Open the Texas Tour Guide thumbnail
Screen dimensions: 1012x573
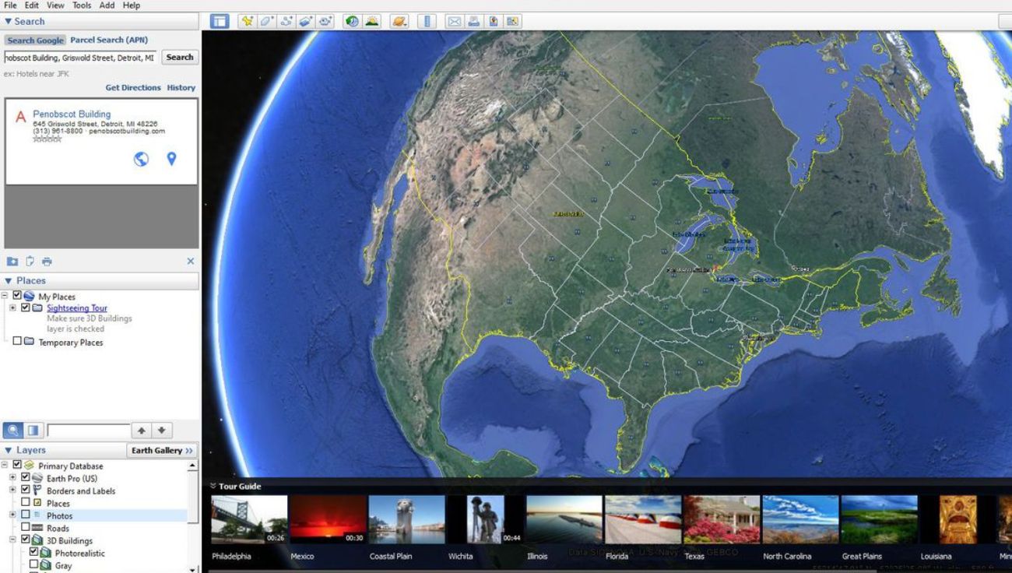[x=722, y=519]
